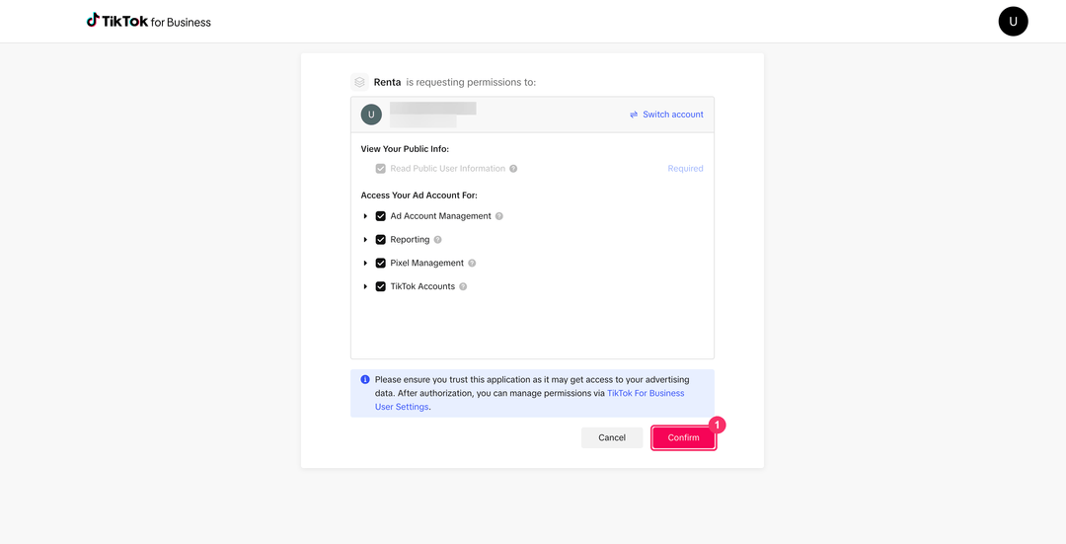The height and width of the screenshot is (544, 1066).
Task: Expand the Ad Account Management permissions
Action: (x=366, y=216)
